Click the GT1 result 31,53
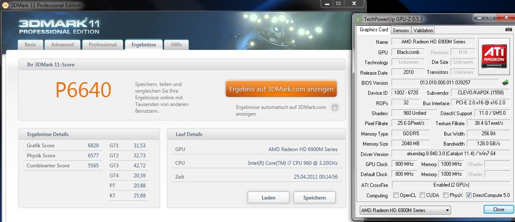 coord(139,146)
